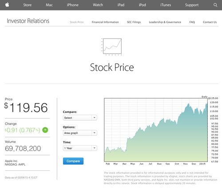Screen dimensions: 222x188
Task: Click the Volume label
Action: 10,142
